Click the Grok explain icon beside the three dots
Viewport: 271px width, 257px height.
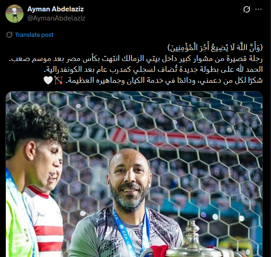[x=246, y=10]
